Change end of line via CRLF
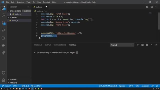This screenshot has height=90, width=160. coord(137,86)
